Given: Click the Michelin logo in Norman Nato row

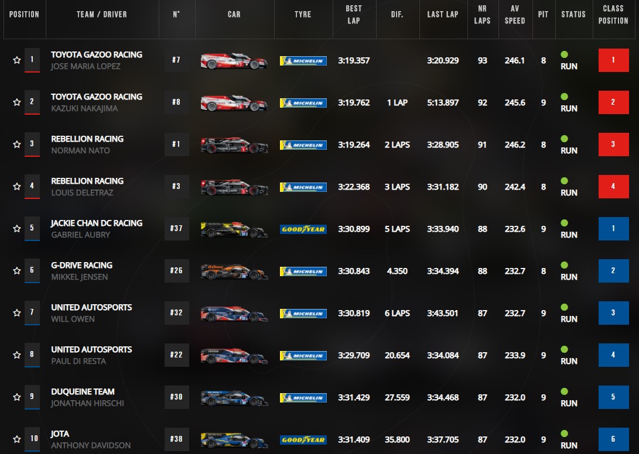Looking at the screenshot, I should coord(303,145).
